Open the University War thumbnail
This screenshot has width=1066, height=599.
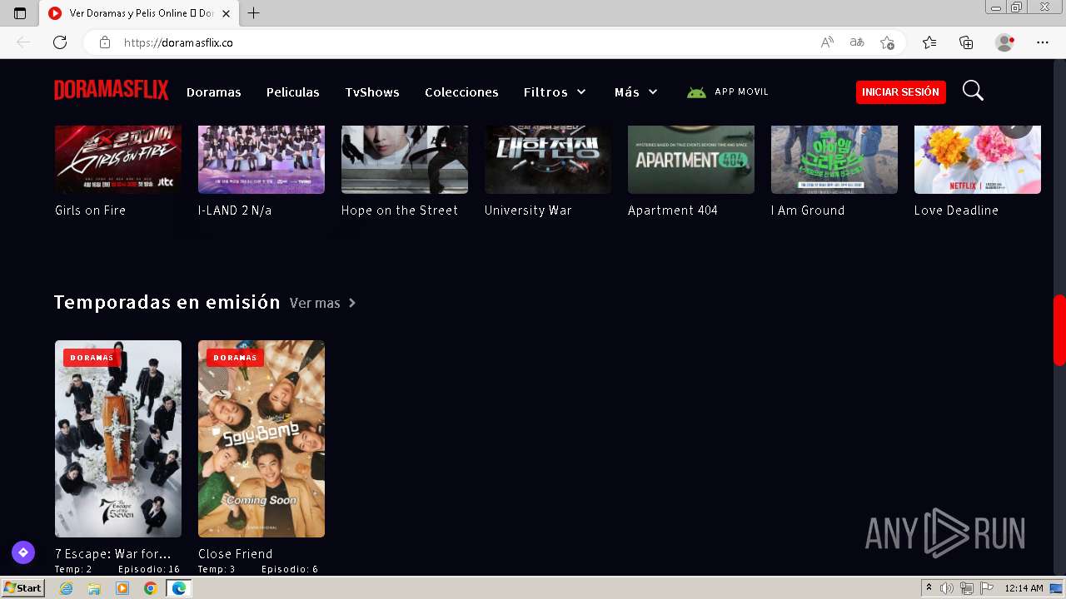click(548, 159)
